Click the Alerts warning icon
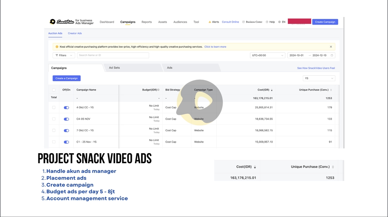The width and height of the screenshot is (388, 217). [x=210, y=22]
